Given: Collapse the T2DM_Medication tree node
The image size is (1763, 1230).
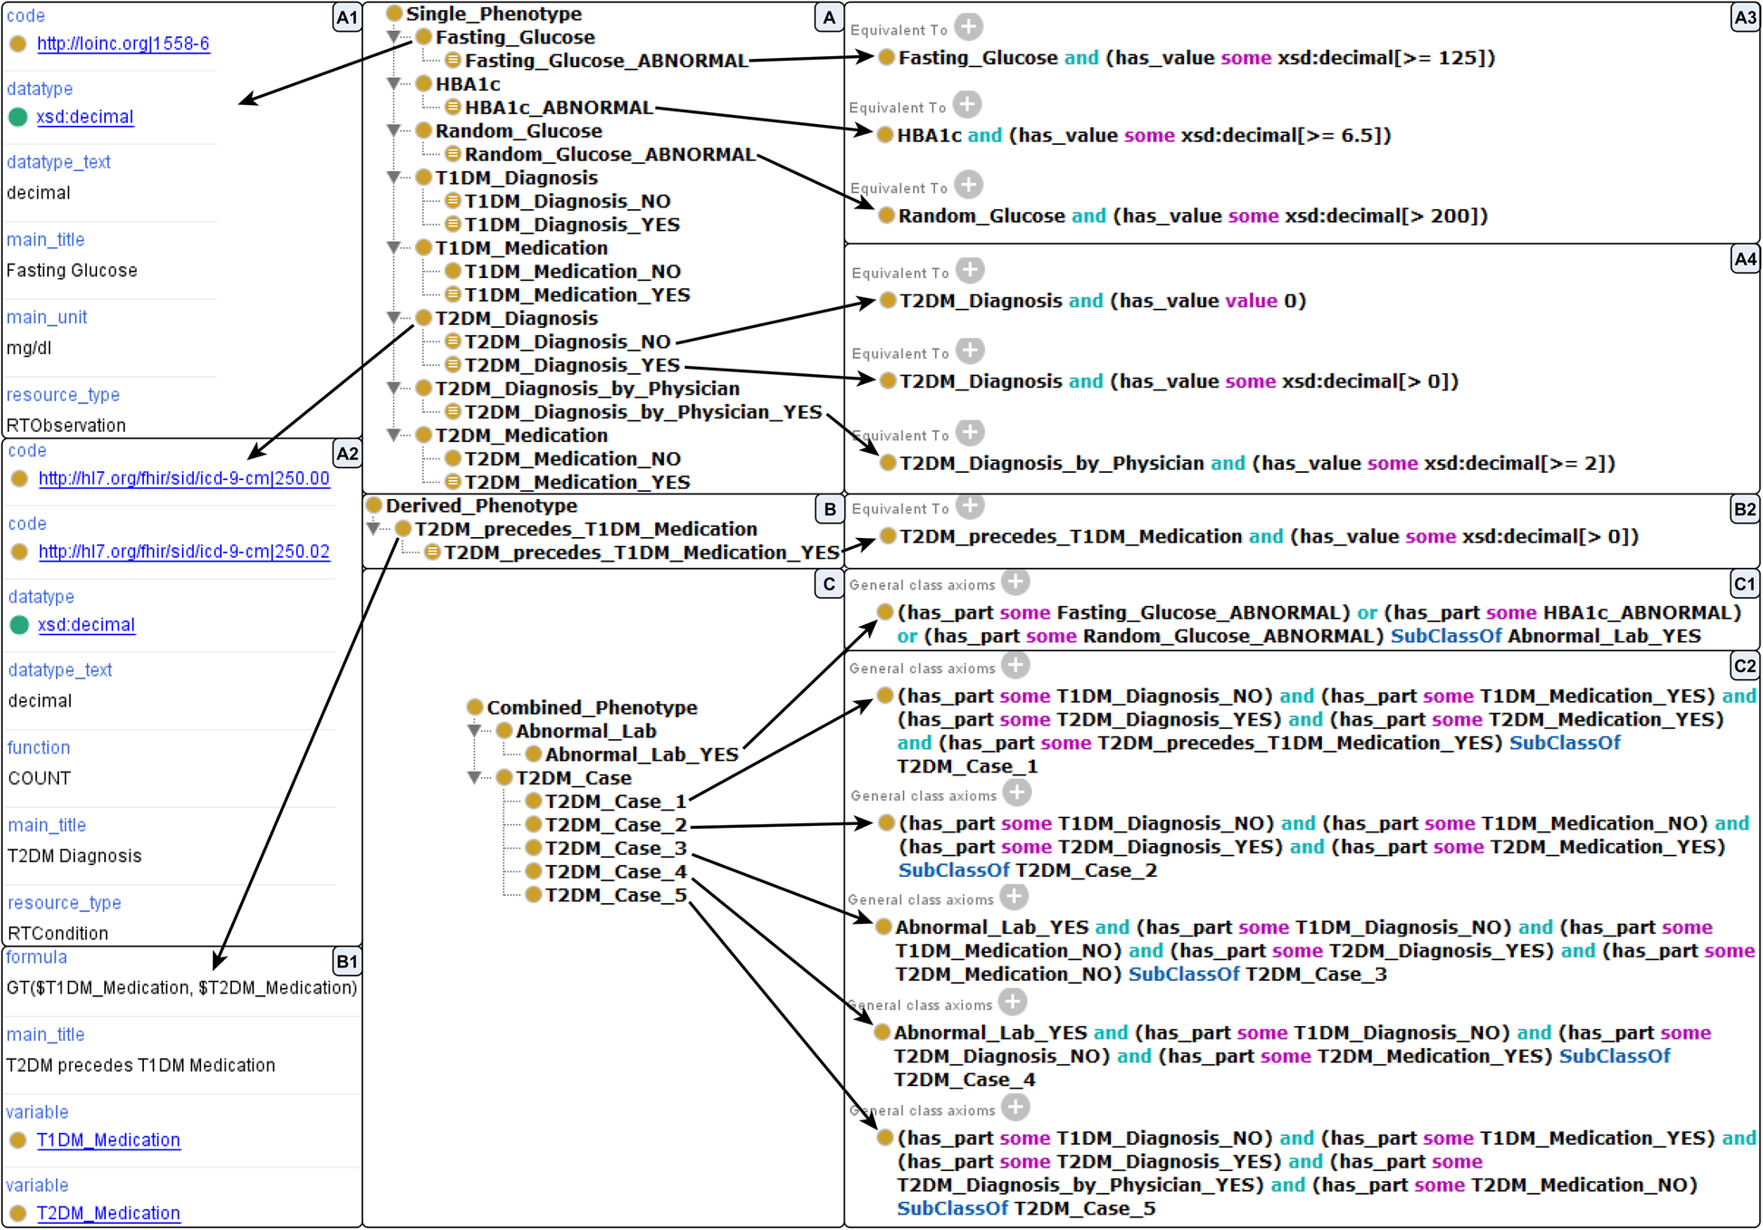Looking at the screenshot, I should [394, 436].
